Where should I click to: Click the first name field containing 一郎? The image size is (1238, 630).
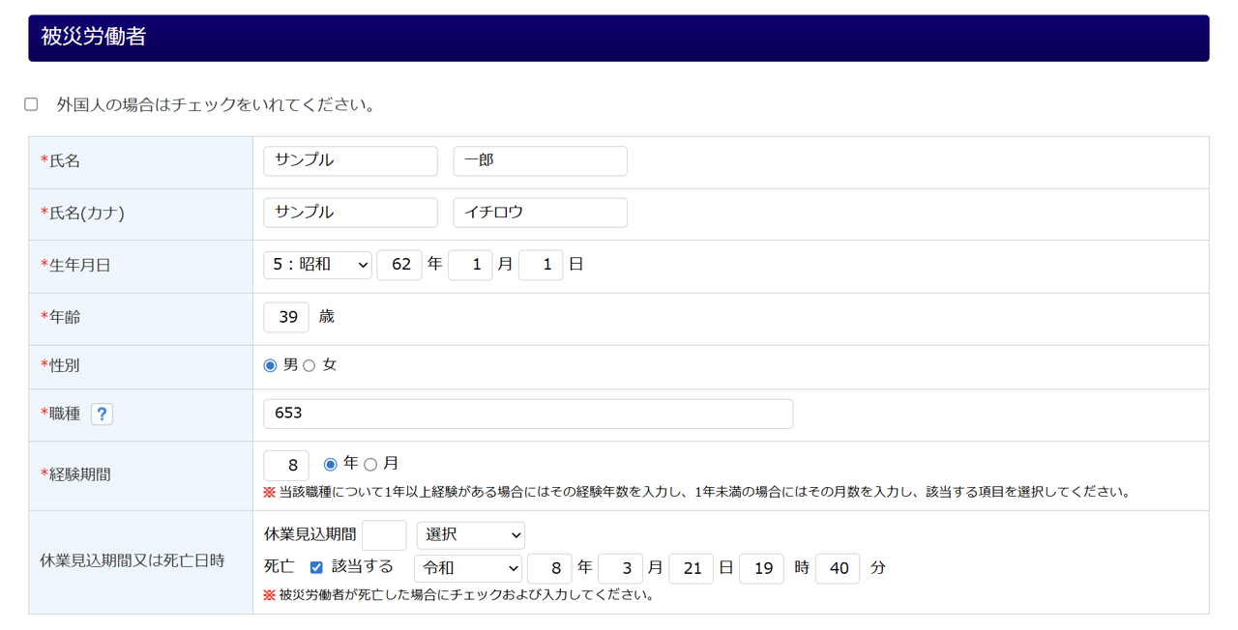[540, 160]
